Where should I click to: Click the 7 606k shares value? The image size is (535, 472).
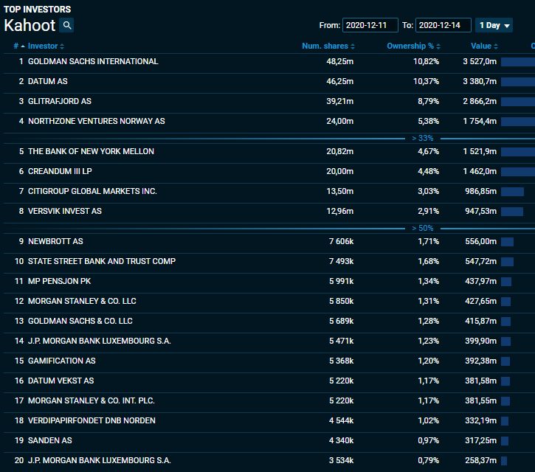pyautogui.click(x=341, y=241)
